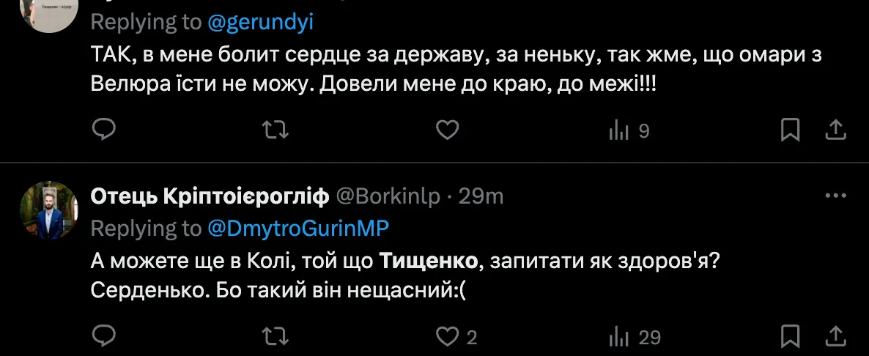Open the @Borkinlp handle
869x356 pixels.
[388, 196]
